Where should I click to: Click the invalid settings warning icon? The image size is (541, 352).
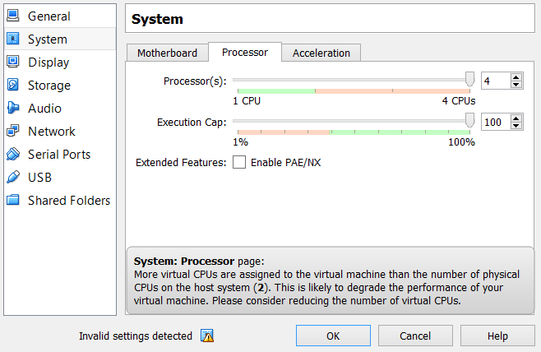click(x=207, y=336)
